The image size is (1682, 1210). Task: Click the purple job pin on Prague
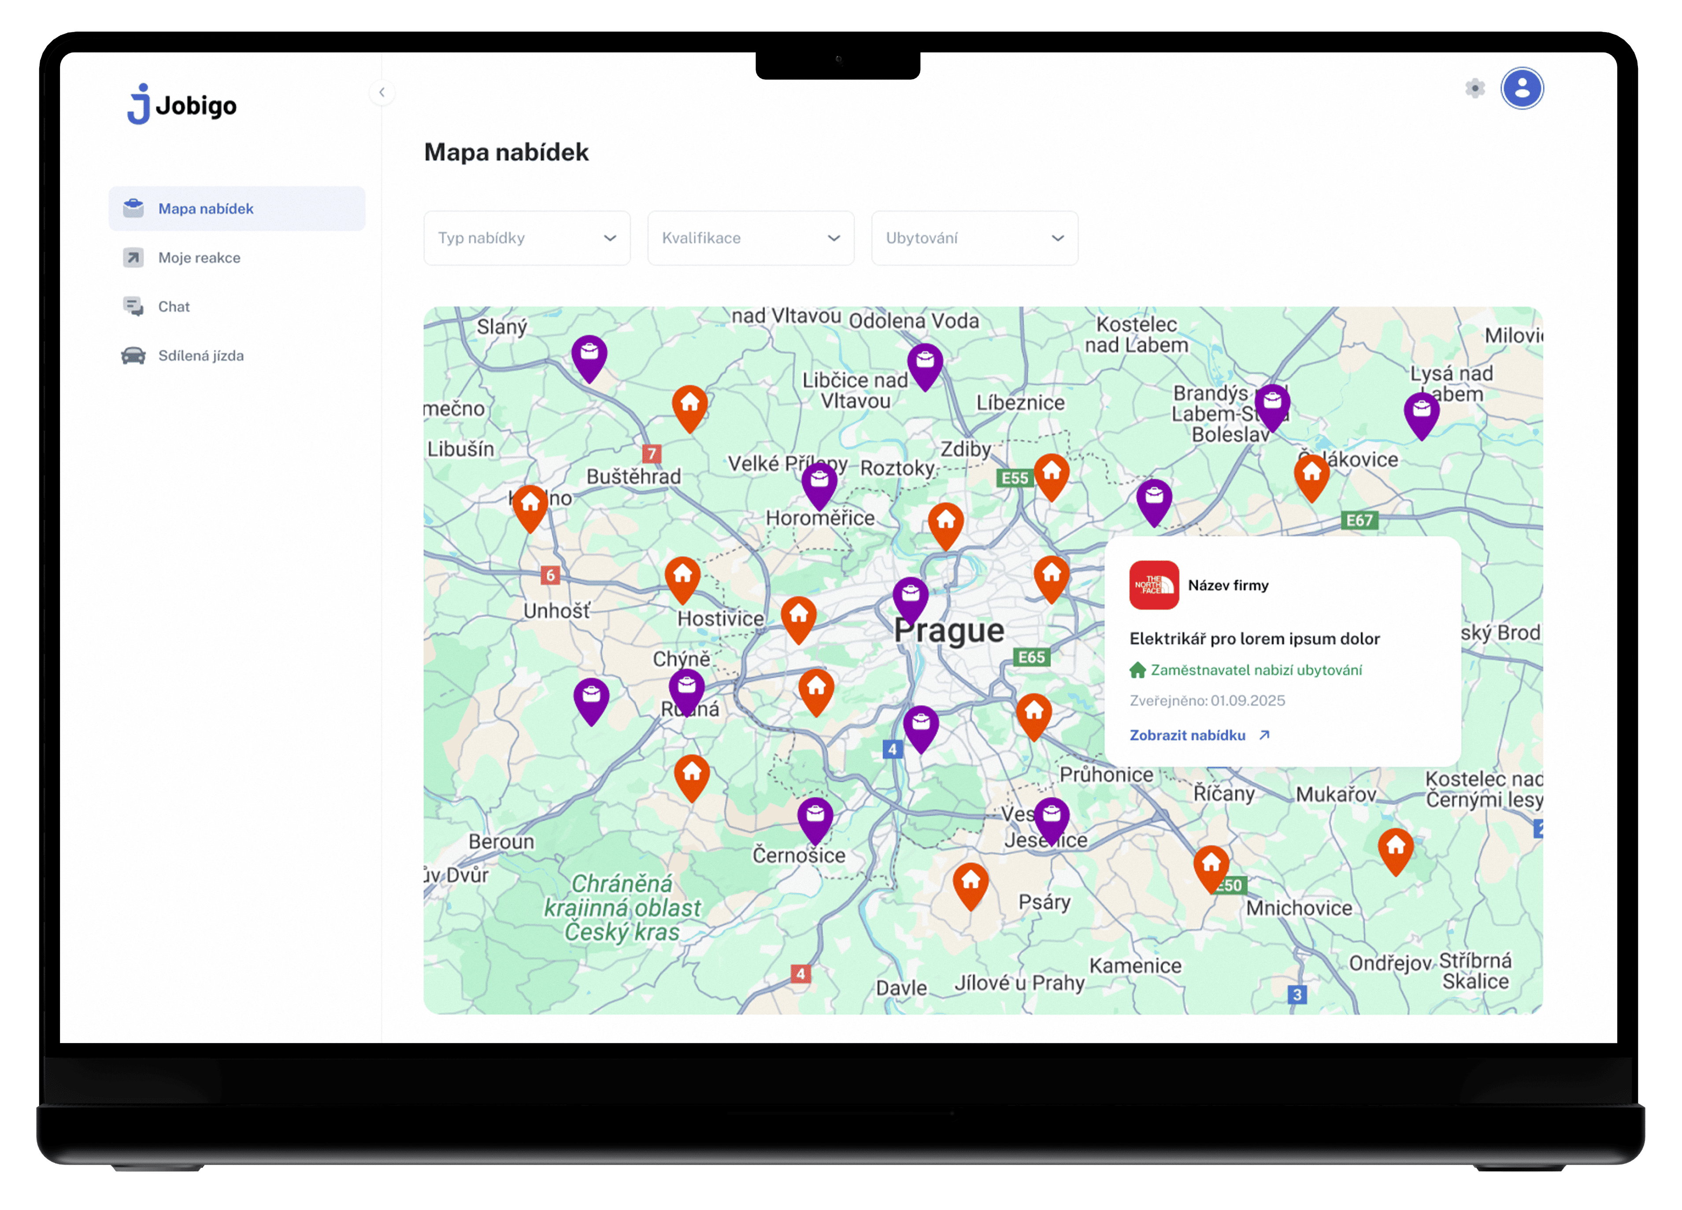pyautogui.click(x=911, y=599)
